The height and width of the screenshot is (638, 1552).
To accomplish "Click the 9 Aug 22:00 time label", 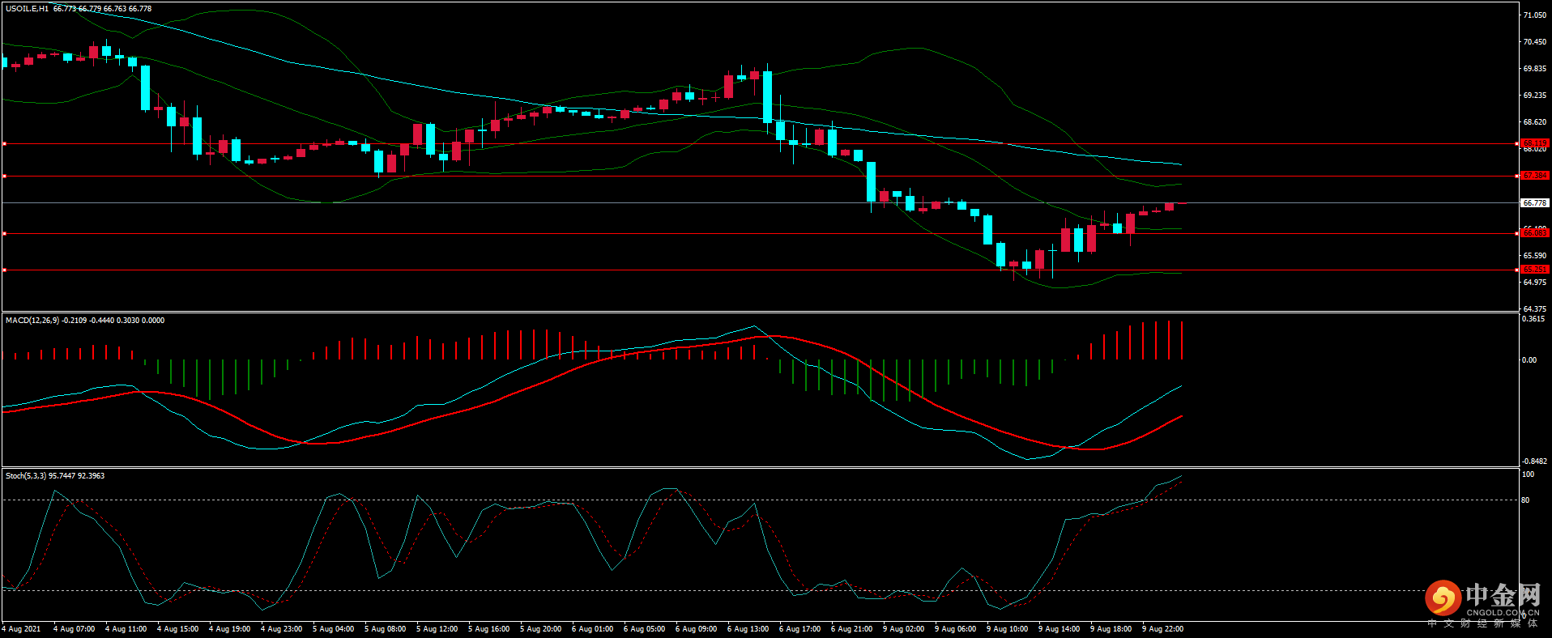I will tap(1162, 629).
